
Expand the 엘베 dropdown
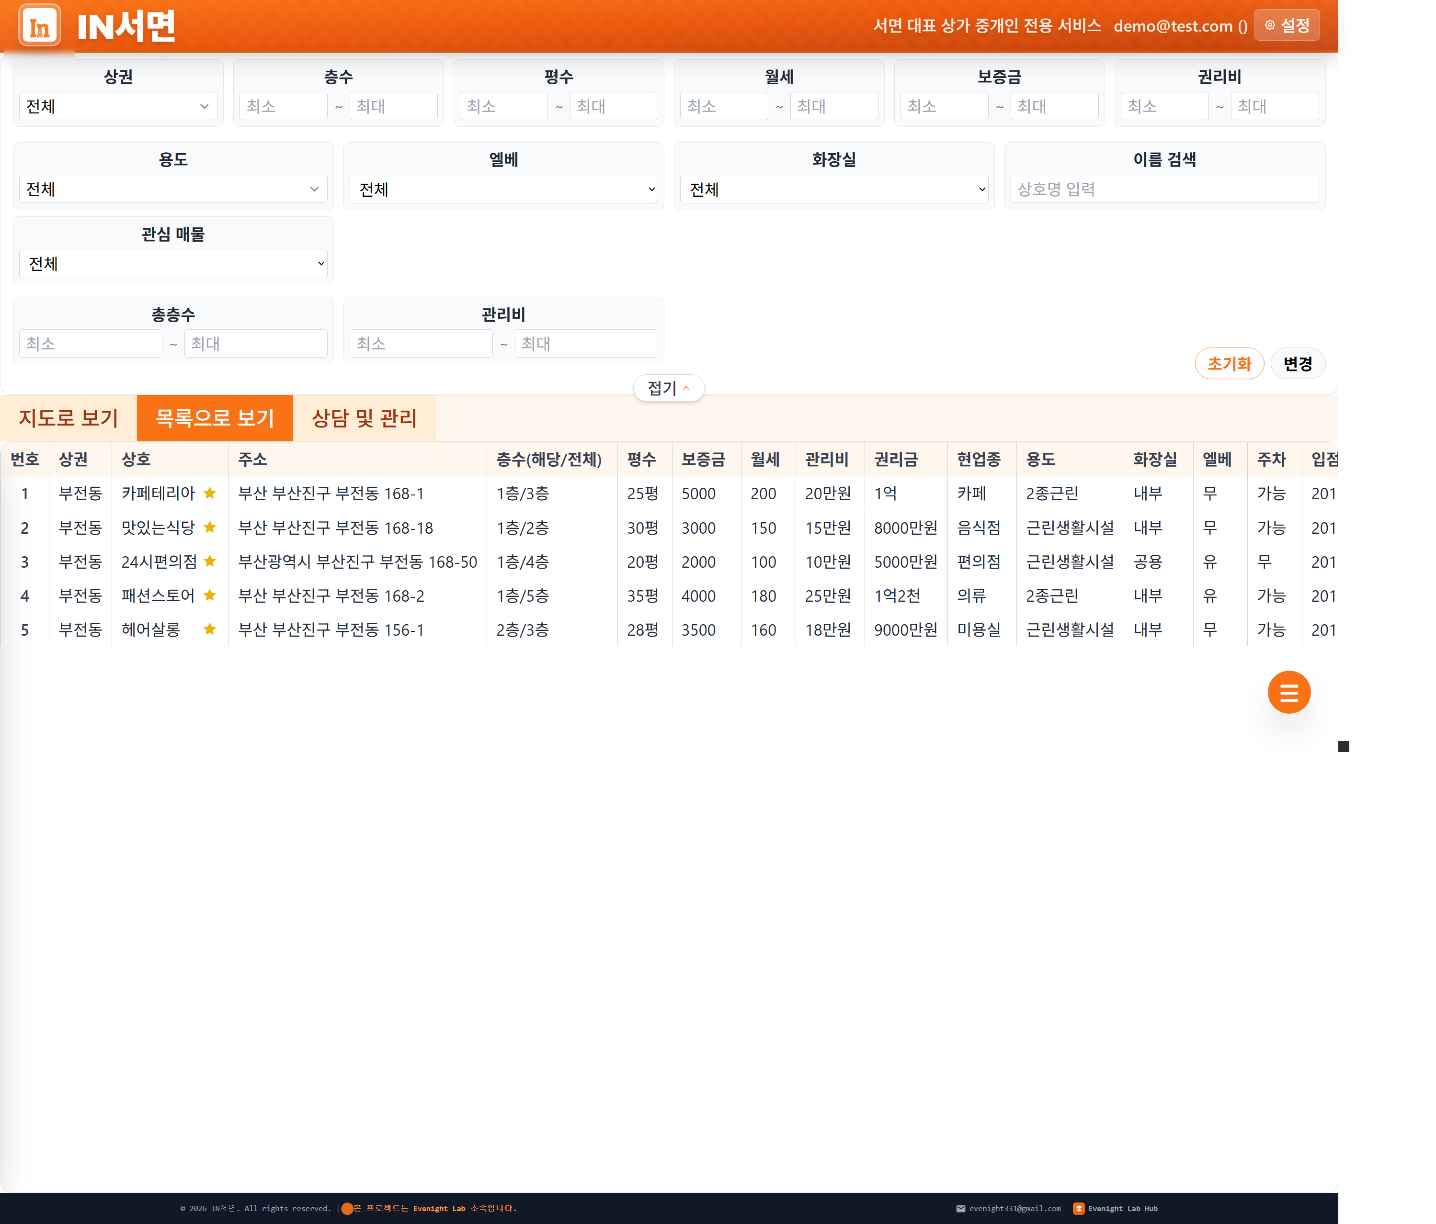click(x=504, y=189)
